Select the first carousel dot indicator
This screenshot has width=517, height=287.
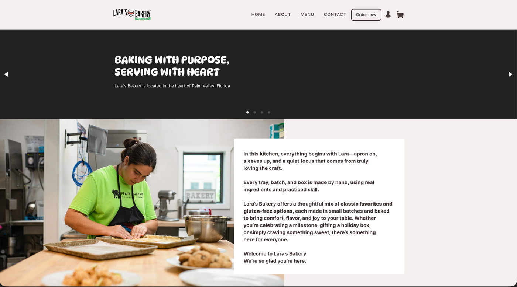tap(247, 112)
